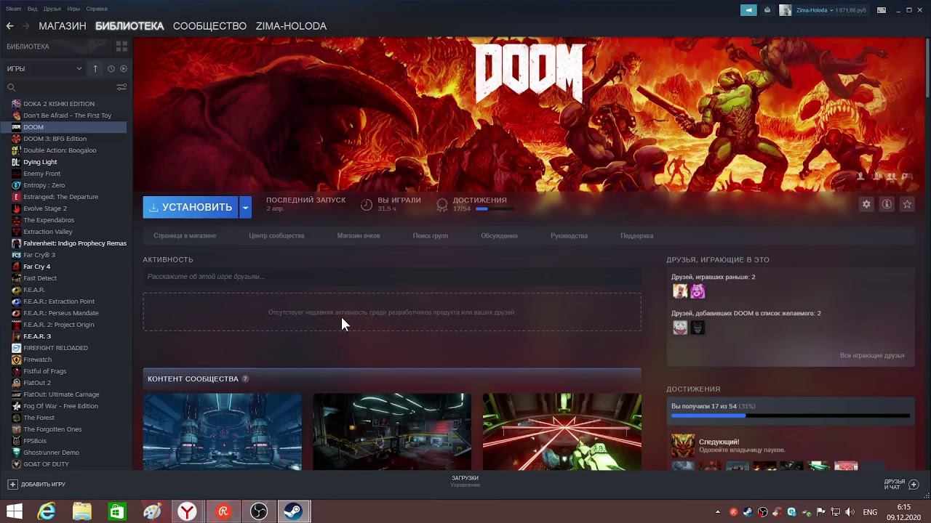Open Центр сообщества link

click(x=276, y=235)
